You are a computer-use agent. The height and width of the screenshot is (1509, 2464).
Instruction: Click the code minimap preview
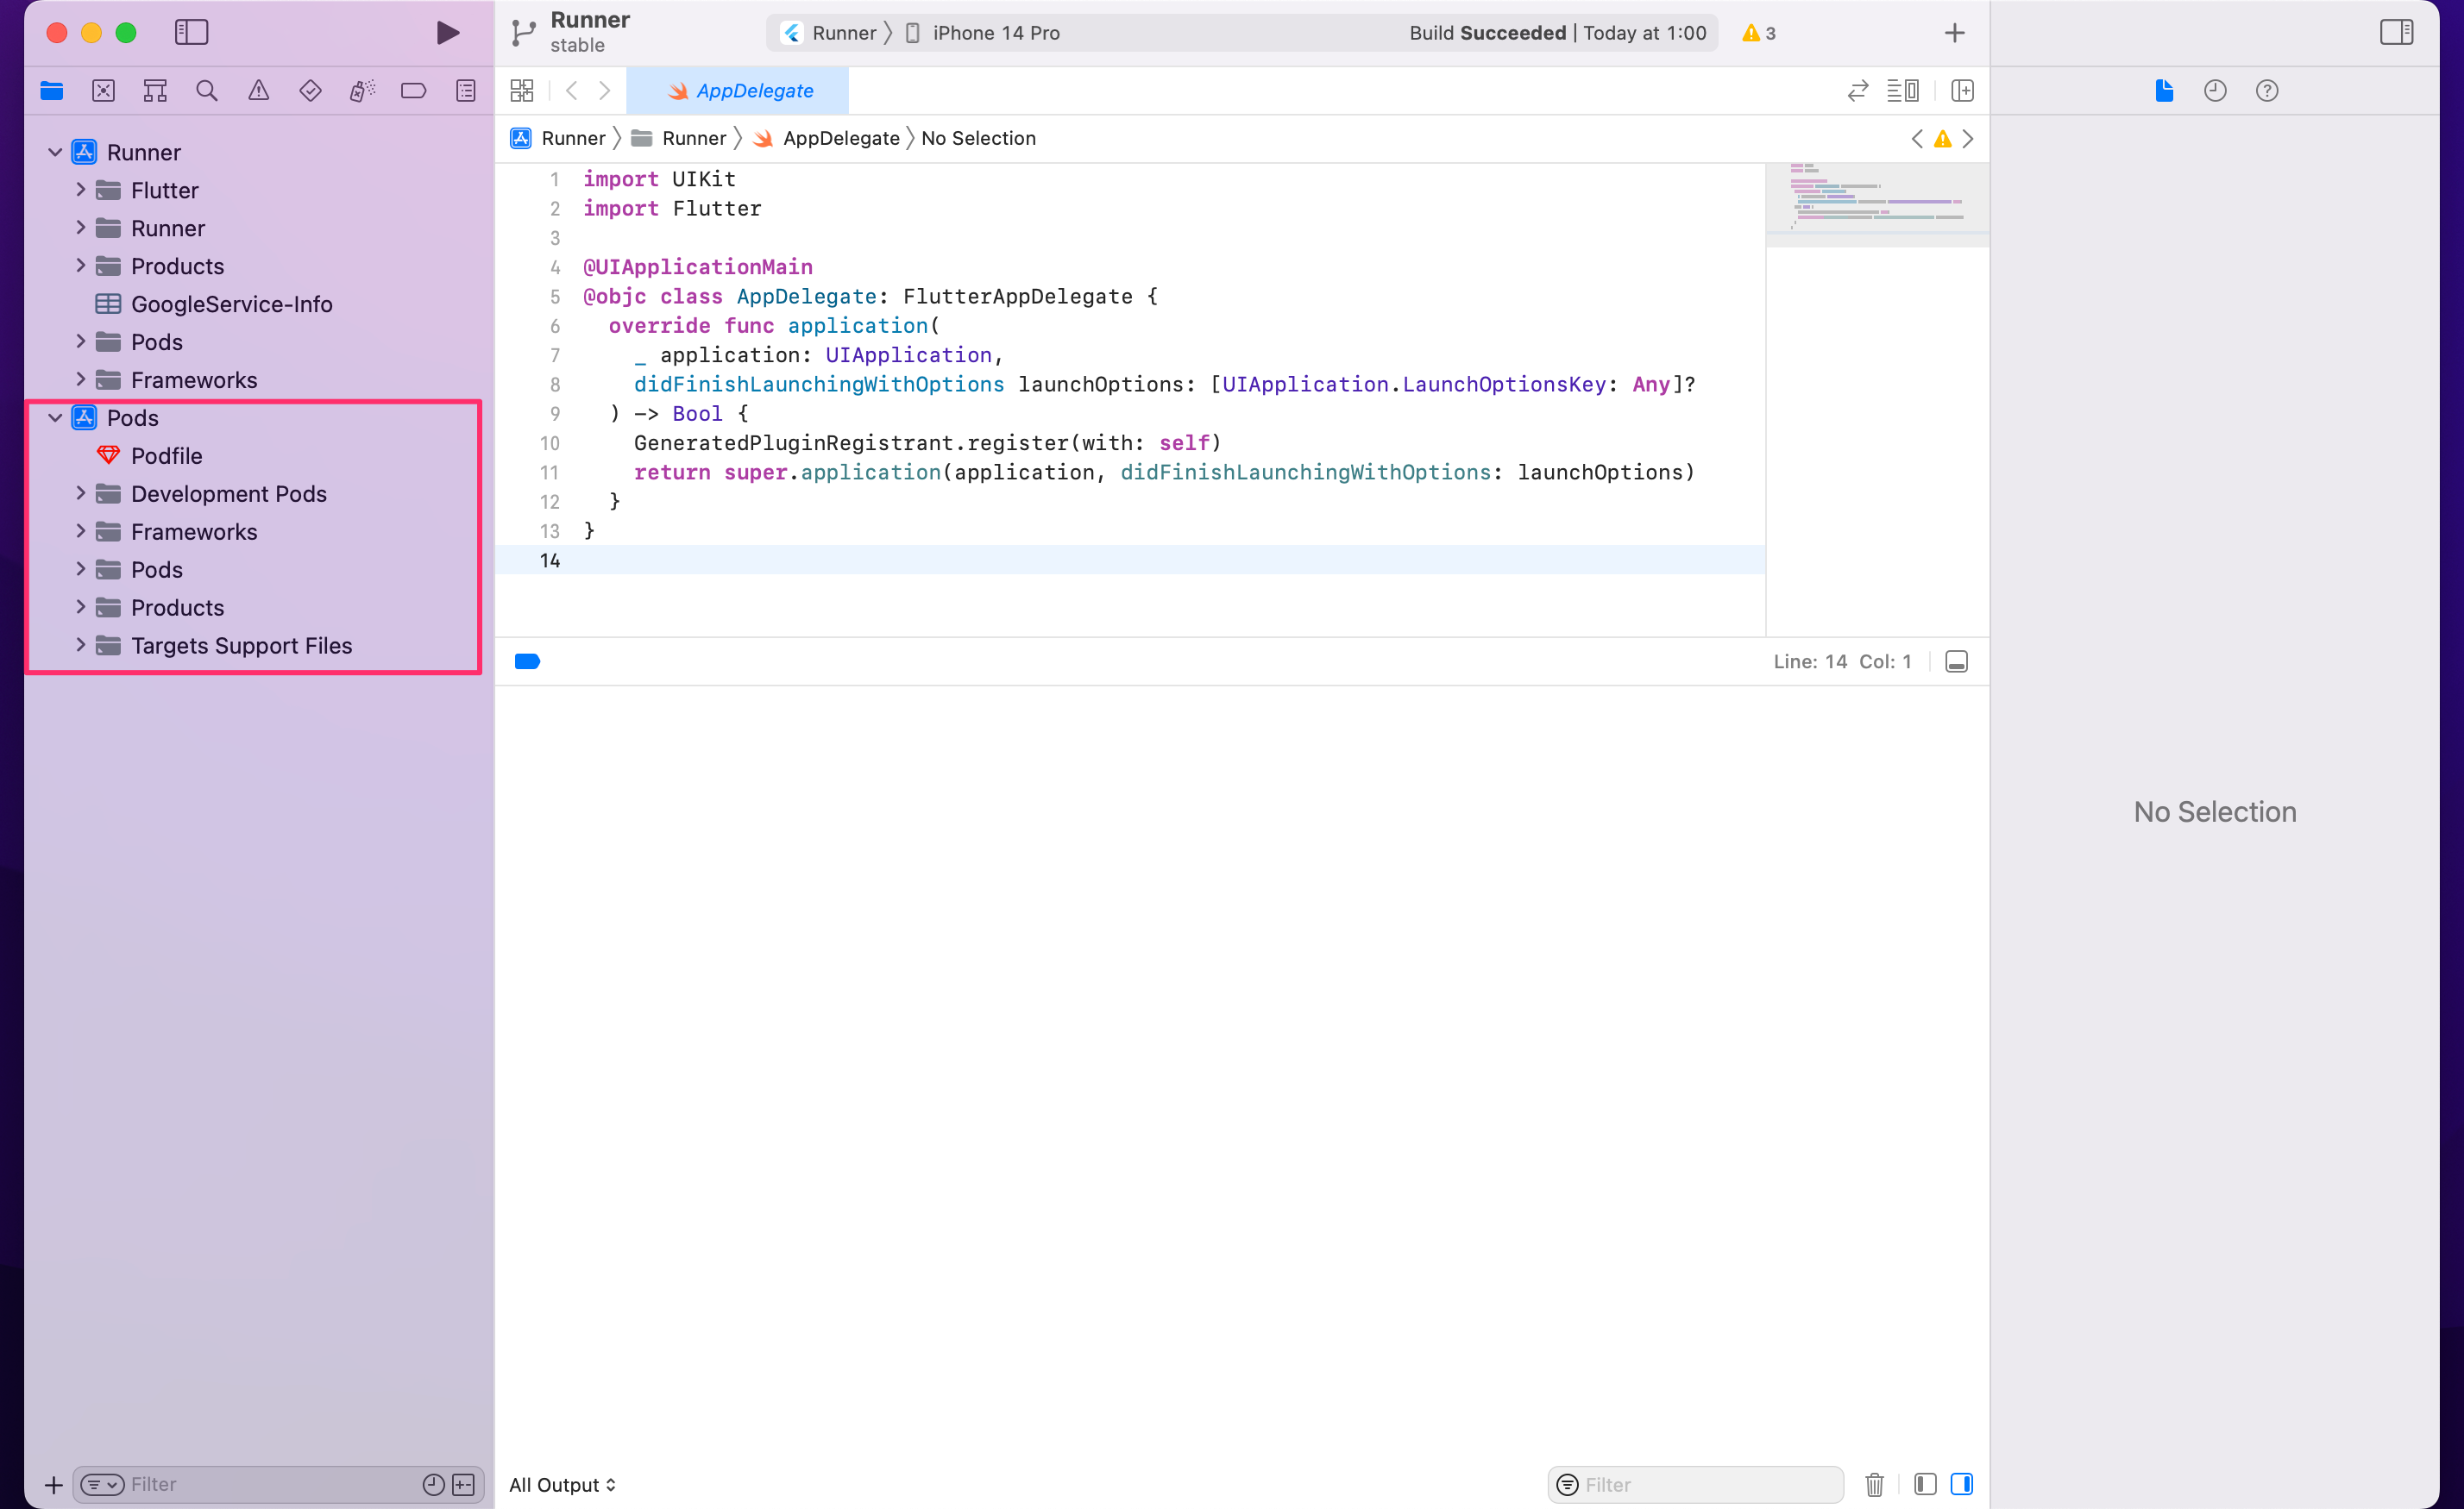pos(1877,197)
